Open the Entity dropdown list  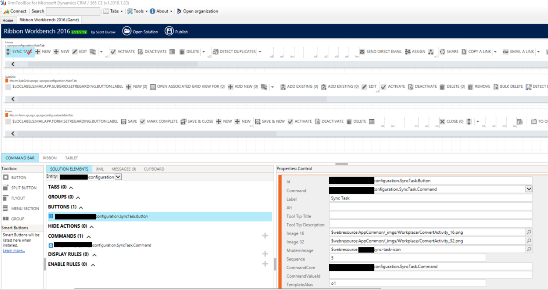pos(118,177)
